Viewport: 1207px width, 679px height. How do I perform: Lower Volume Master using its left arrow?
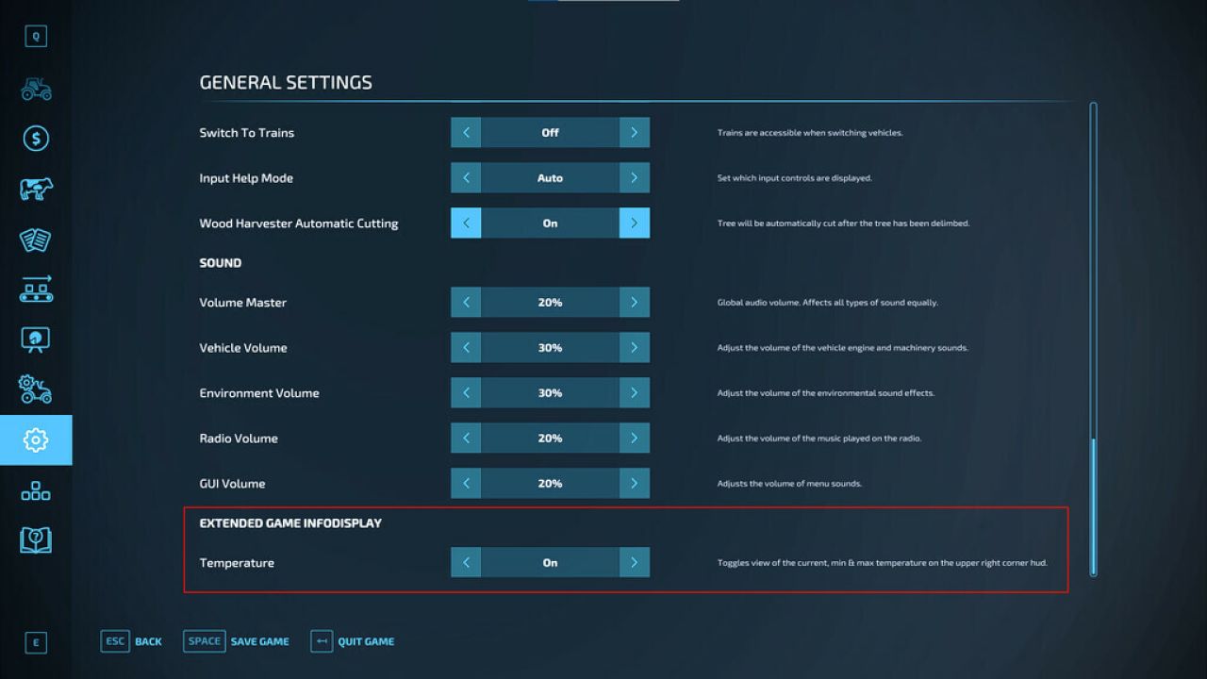click(465, 302)
